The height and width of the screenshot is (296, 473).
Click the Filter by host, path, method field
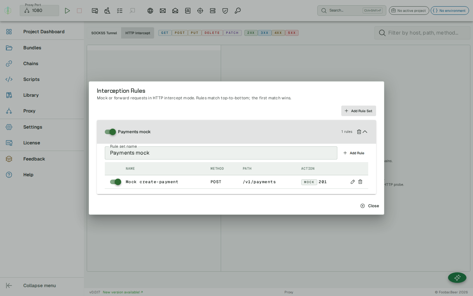(422, 33)
